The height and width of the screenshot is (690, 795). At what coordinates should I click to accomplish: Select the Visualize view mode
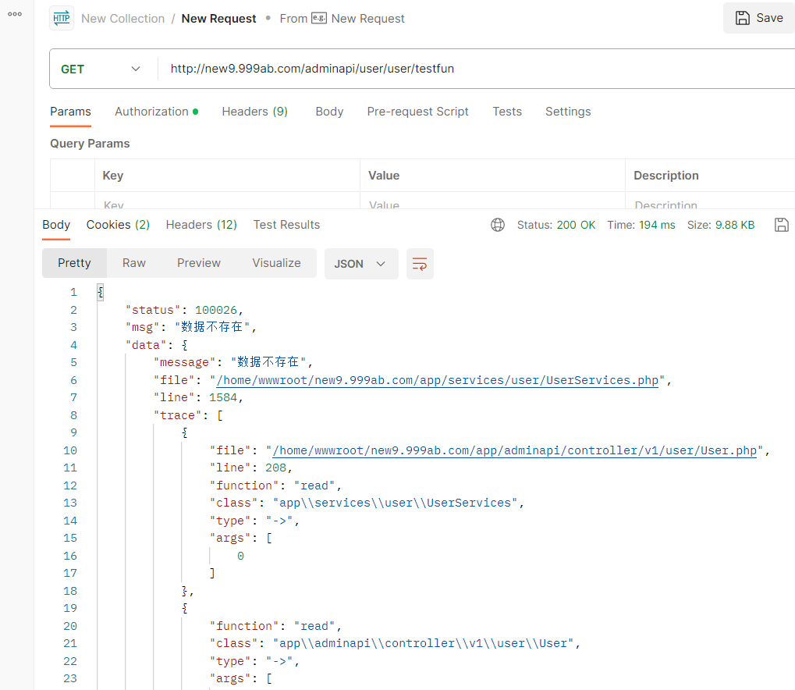coord(276,263)
